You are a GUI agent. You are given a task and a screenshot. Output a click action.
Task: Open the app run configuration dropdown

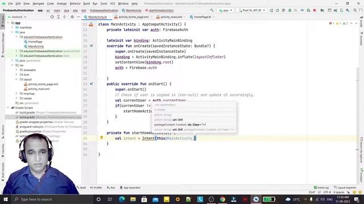225,10
